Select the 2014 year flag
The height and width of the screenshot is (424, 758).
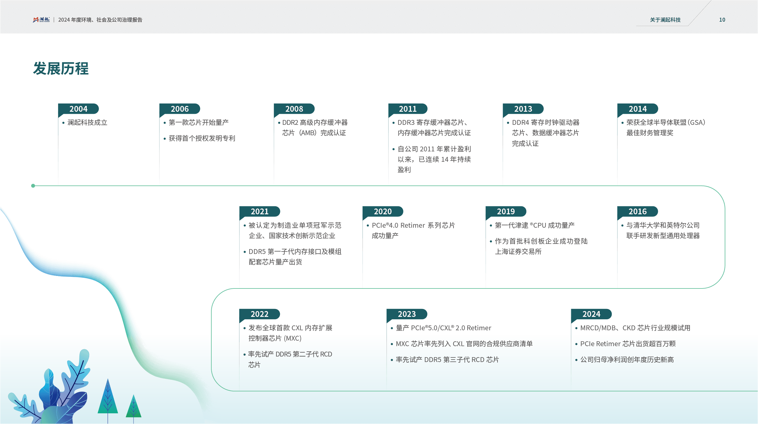click(x=638, y=109)
